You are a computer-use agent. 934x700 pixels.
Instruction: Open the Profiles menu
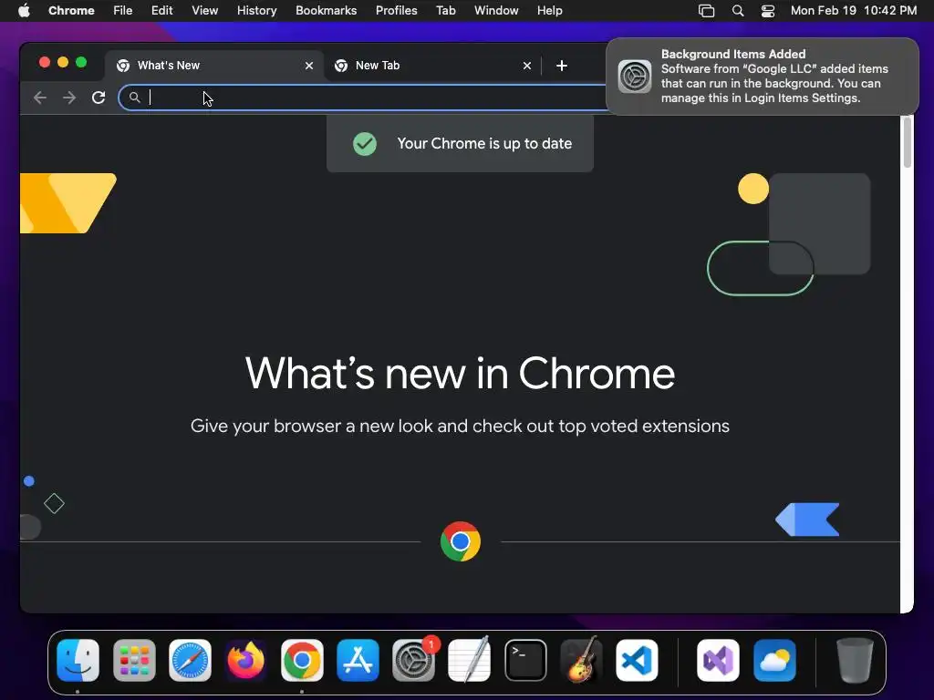point(396,11)
